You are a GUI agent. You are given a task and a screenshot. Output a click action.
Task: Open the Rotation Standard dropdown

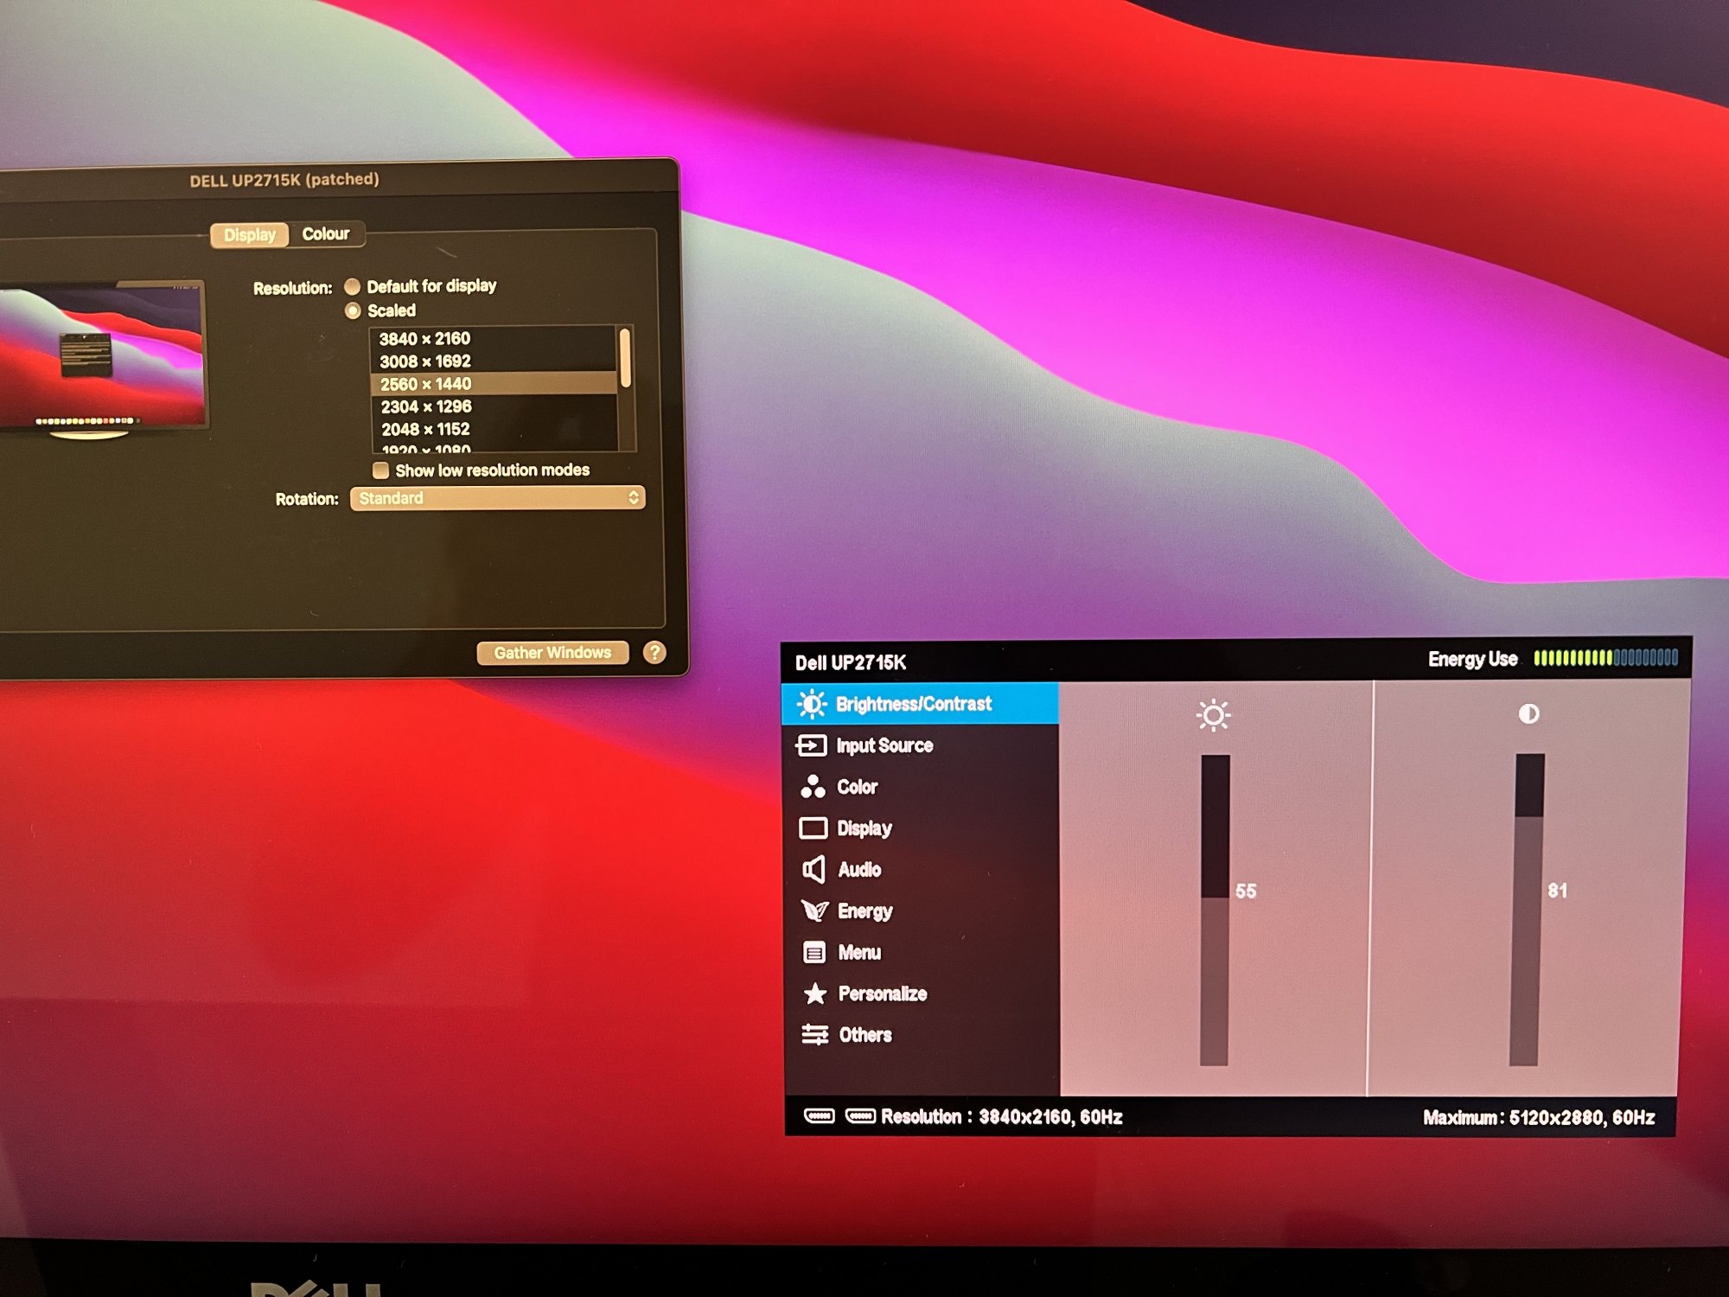pos(497,498)
